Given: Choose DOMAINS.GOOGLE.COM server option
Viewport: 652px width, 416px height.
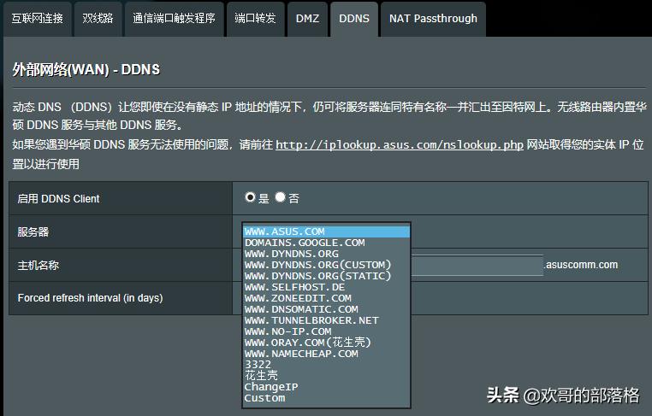Looking at the screenshot, I should [x=326, y=243].
